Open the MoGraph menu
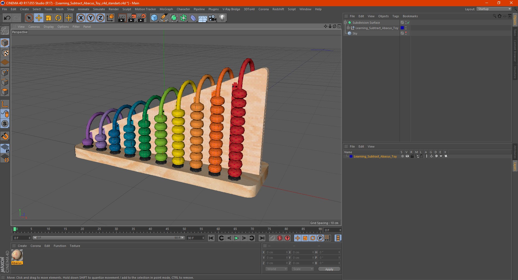This screenshot has width=518, height=280. 166,9
